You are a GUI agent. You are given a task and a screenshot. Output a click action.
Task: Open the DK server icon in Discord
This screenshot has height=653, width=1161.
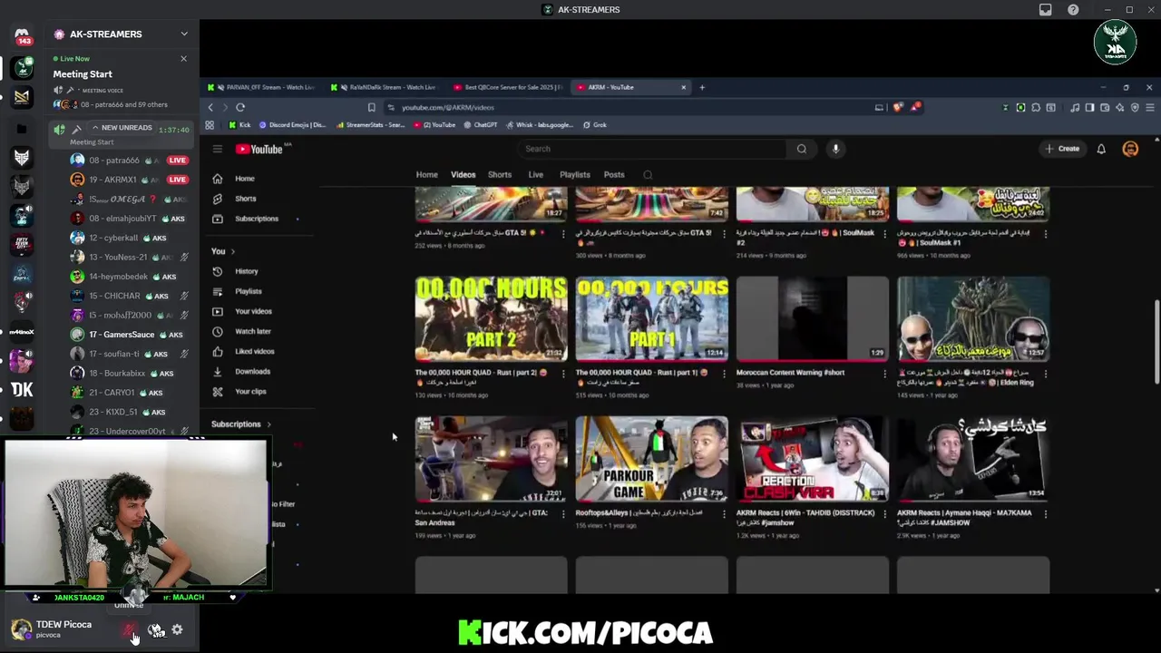[x=22, y=390]
